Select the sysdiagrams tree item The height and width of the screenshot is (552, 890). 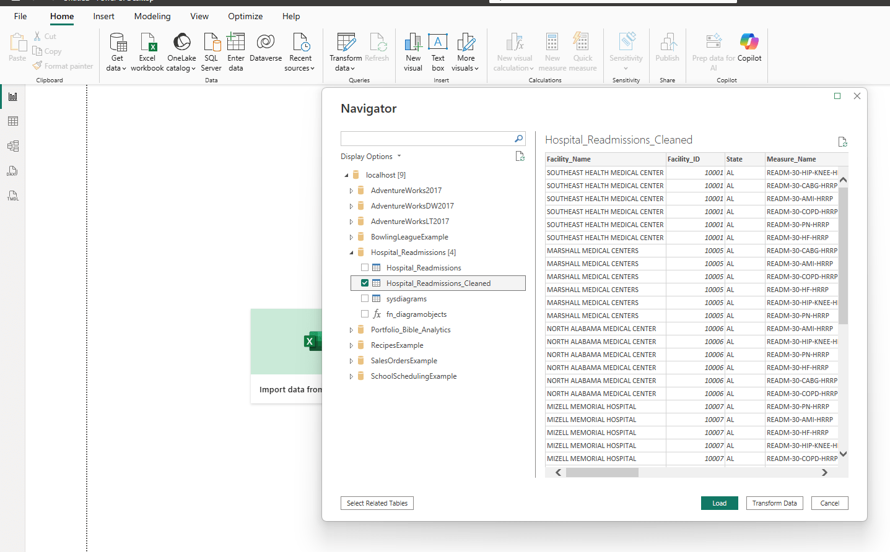406,299
